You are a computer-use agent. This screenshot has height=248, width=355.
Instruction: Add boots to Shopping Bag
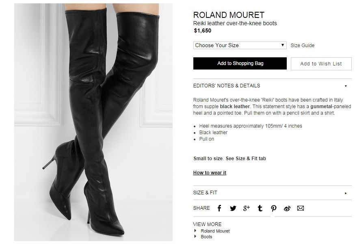point(240,63)
